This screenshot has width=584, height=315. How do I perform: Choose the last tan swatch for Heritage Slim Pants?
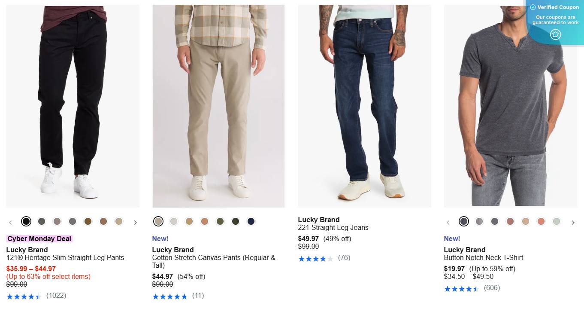click(119, 221)
